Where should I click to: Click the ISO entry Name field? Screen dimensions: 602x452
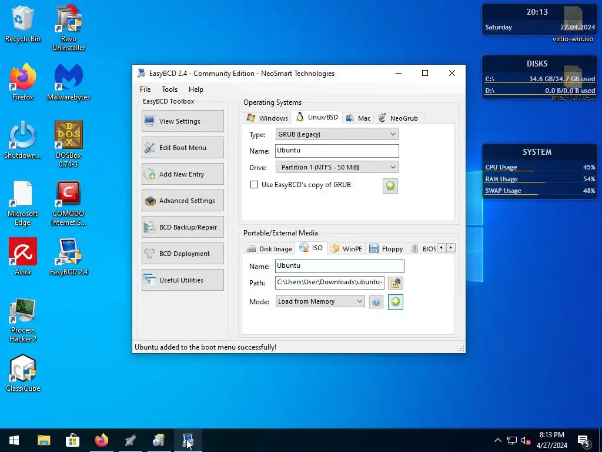coord(339,266)
